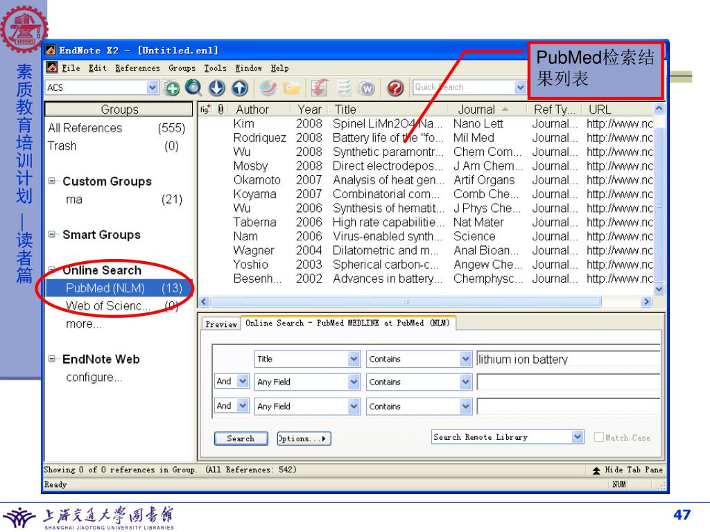
Task: Open the third row And operator dropdown
Action: point(243,405)
